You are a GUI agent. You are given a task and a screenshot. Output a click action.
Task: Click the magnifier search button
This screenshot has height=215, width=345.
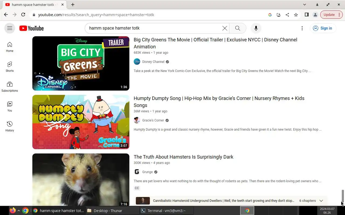pos(237,28)
